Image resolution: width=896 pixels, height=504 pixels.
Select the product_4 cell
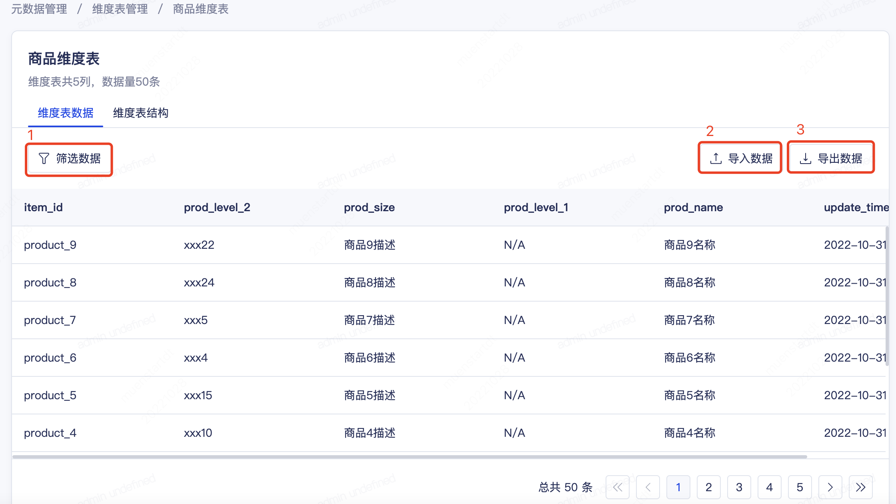(50, 433)
